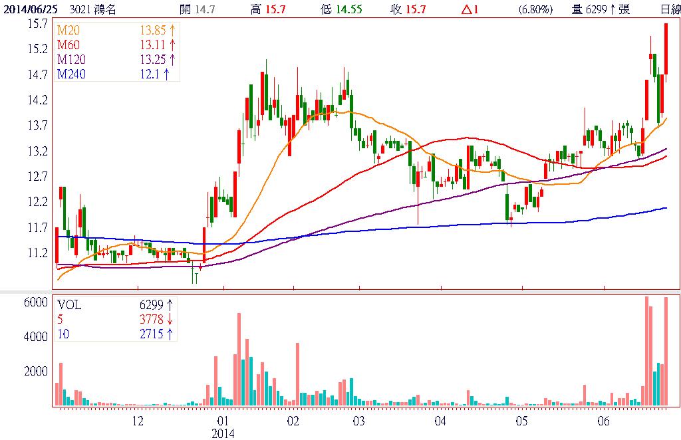681x440 pixels.
Task: Click the M120 legend entry
Action: pos(70,59)
